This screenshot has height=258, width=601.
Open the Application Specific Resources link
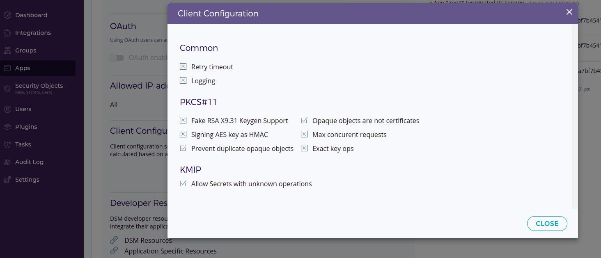pyautogui.click(x=170, y=251)
